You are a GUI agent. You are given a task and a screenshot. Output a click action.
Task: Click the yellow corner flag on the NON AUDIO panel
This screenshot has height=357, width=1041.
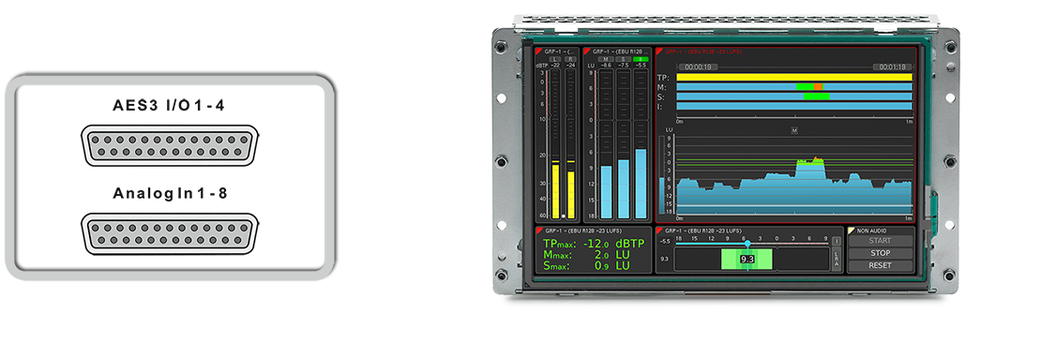click(x=852, y=231)
